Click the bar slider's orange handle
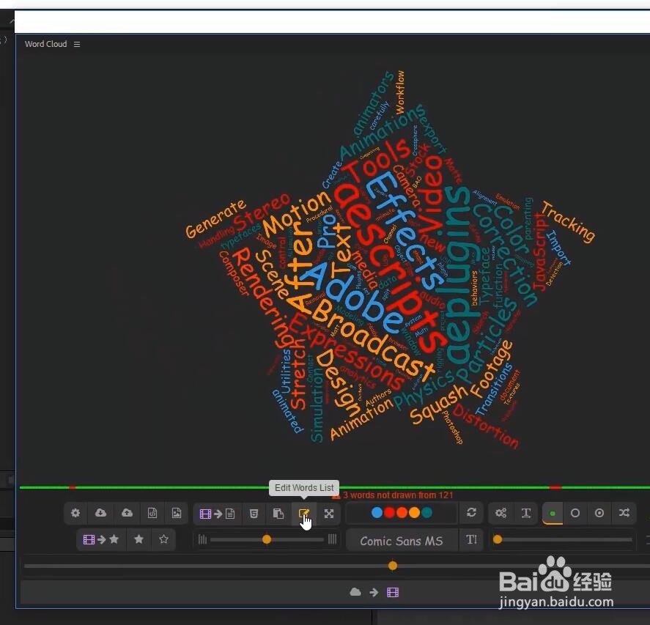The width and height of the screenshot is (650, 625). (x=267, y=539)
